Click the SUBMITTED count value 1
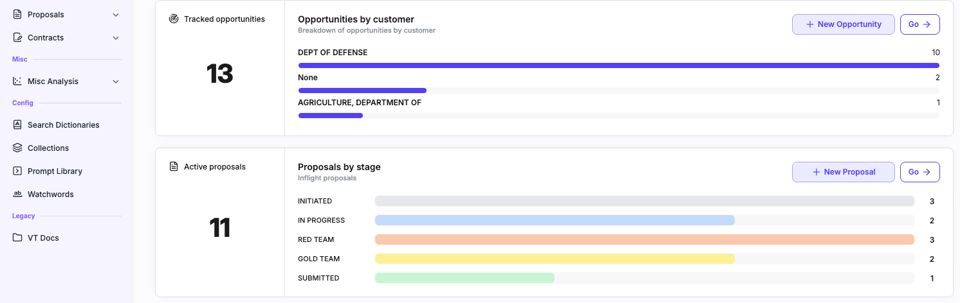Image resolution: width=960 pixels, height=303 pixels. click(932, 279)
